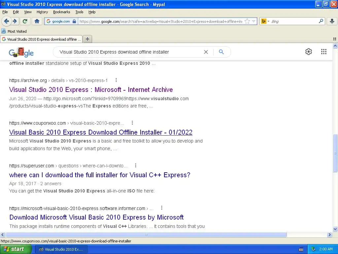Open the URL history dropdown arrow
338x254 pixels.
tap(254, 21)
